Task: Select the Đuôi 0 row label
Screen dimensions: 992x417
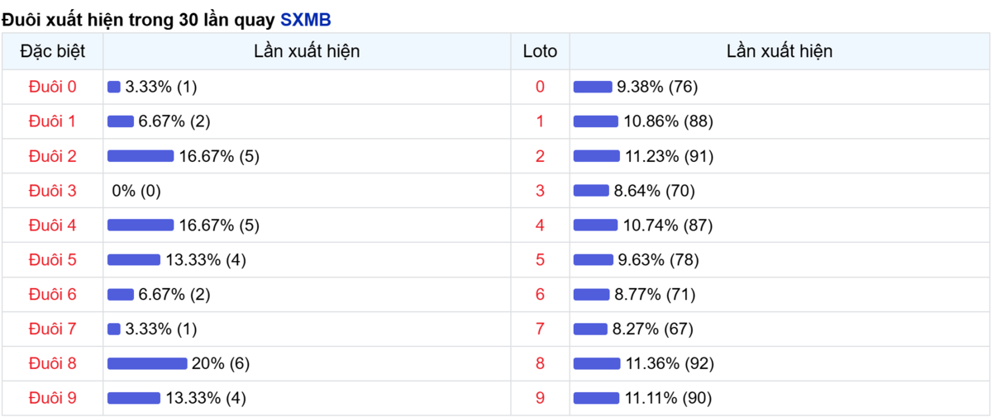Action: (52, 87)
